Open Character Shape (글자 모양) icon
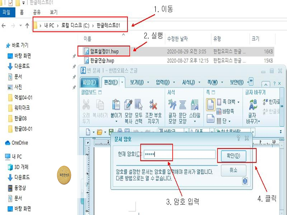 pyautogui.click(x=172, y=104)
